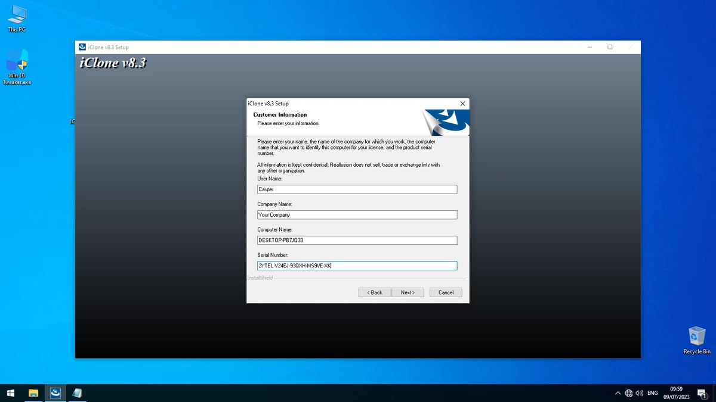Close the outer iClone v8.3 Setup window
The width and height of the screenshot is (716, 402).
click(630, 47)
